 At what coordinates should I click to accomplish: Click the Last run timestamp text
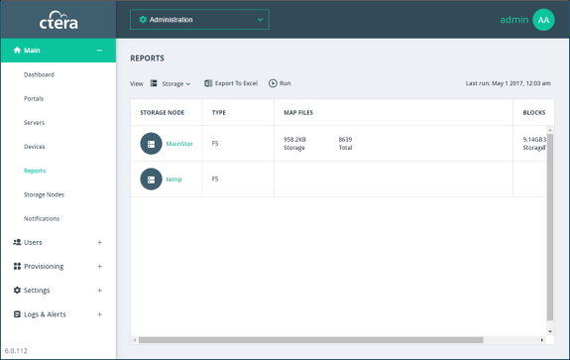pyautogui.click(x=509, y=83)
